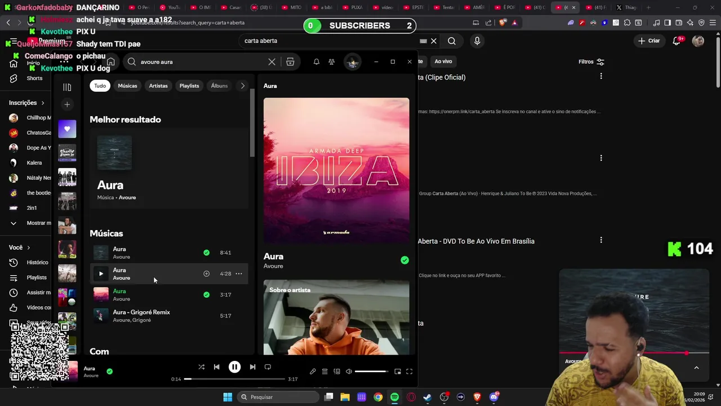Adjust the Spotify volume slider
Viewport: 721px width, 406px height.
coord(371,372)
